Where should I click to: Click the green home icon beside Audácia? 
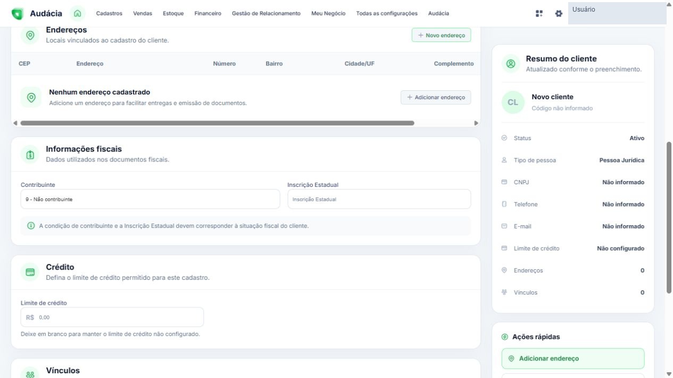click(78, 13)
